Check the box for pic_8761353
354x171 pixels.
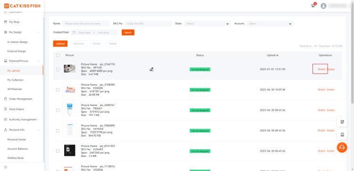pyautogui.click(x=58, y=151)
